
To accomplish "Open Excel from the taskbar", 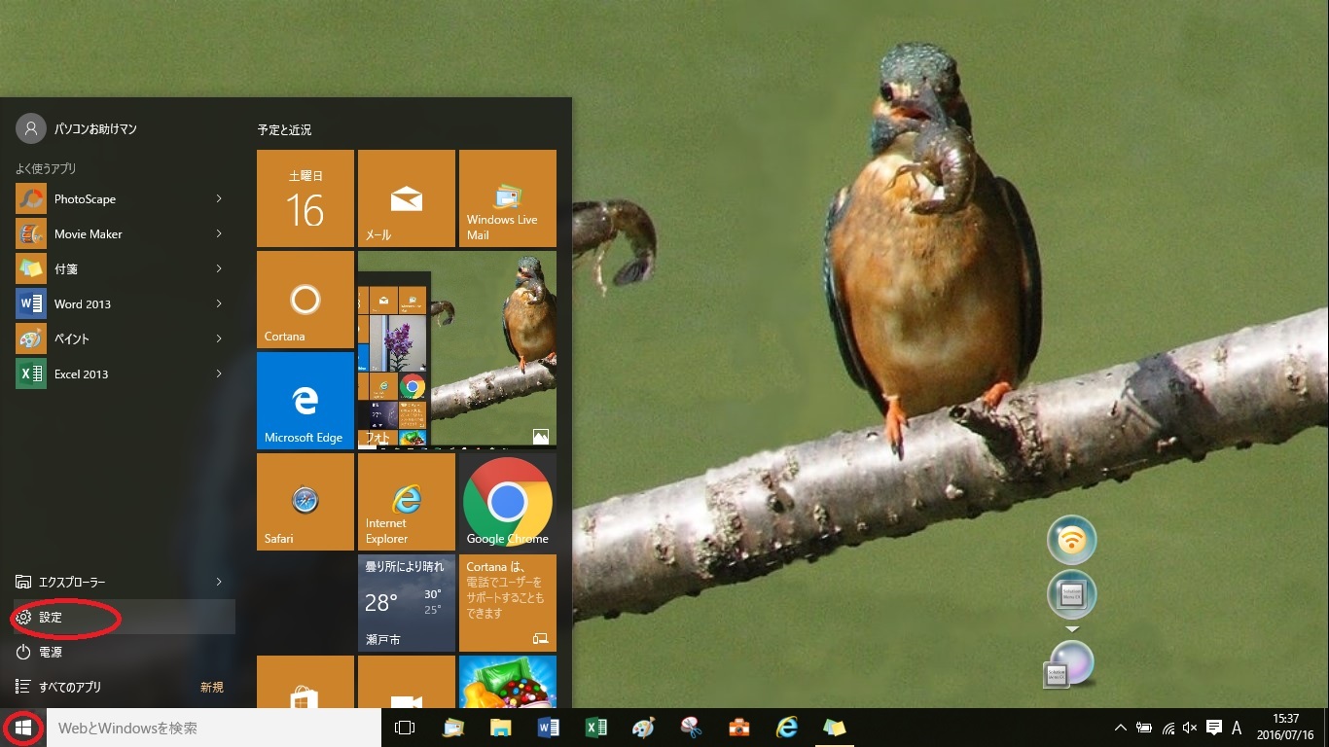I will tap(596, 728).
